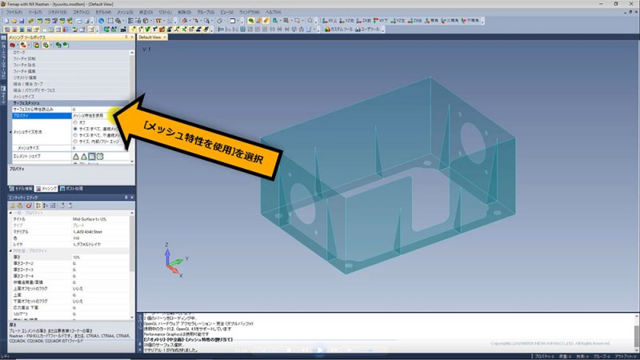
Task: Switch to the Meshing tab
Action: [46, 189]
